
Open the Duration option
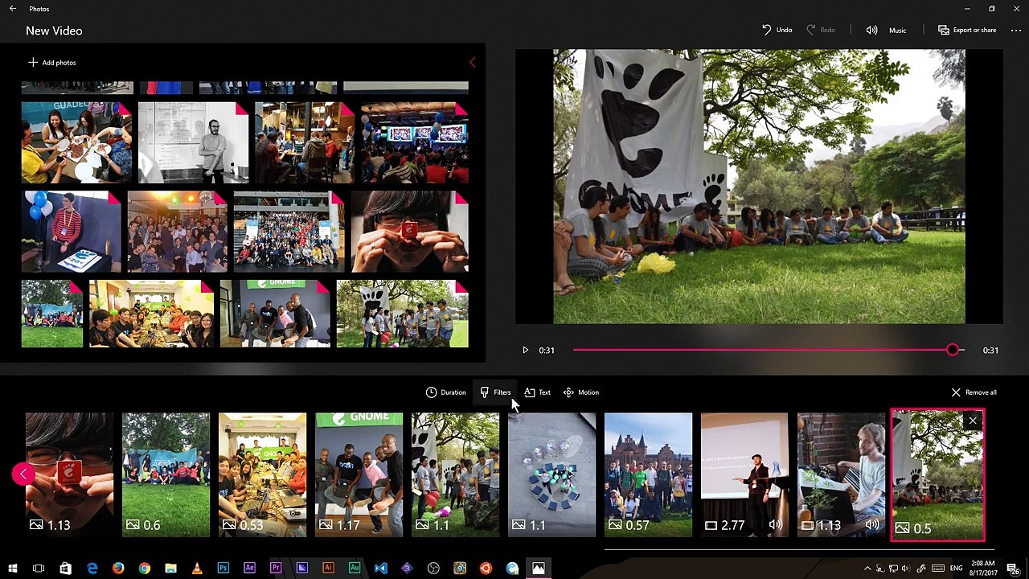pos(446,392)
